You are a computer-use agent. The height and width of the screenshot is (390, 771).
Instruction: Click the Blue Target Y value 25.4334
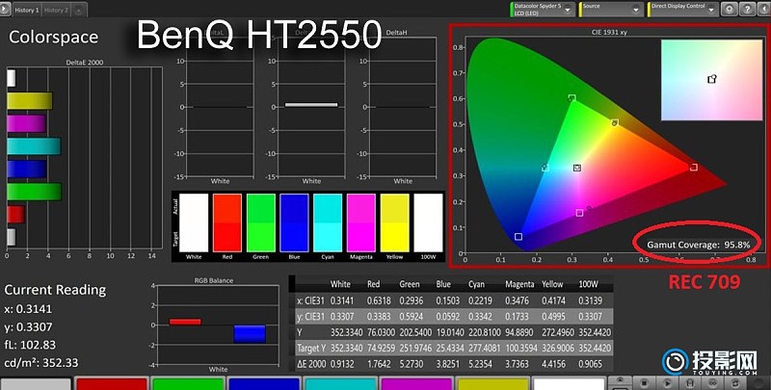450,349
